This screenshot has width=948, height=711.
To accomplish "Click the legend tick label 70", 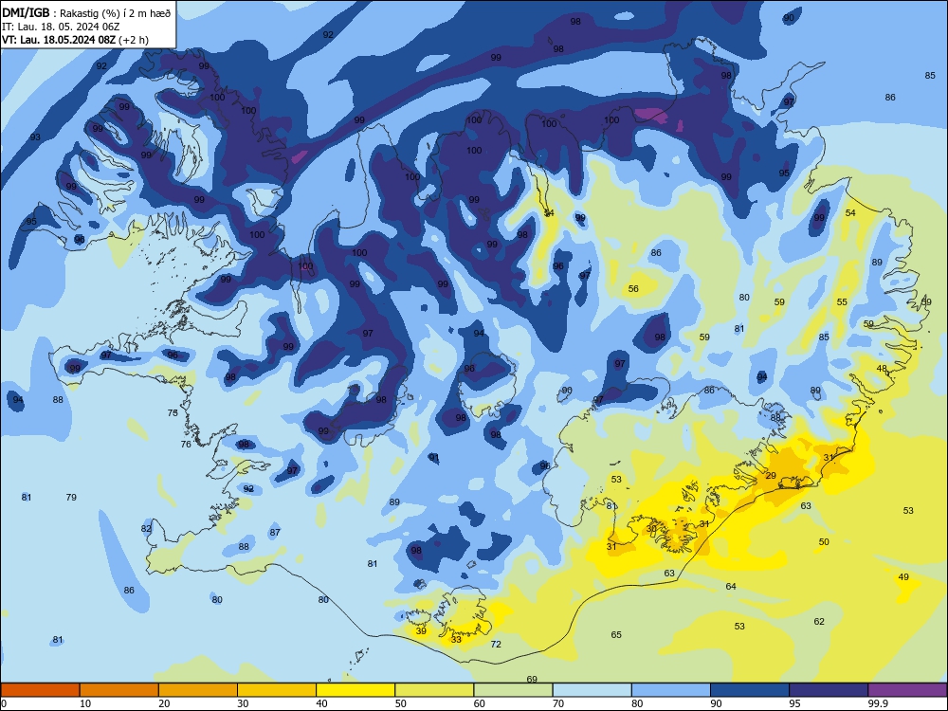I will (x=558, y=703).
